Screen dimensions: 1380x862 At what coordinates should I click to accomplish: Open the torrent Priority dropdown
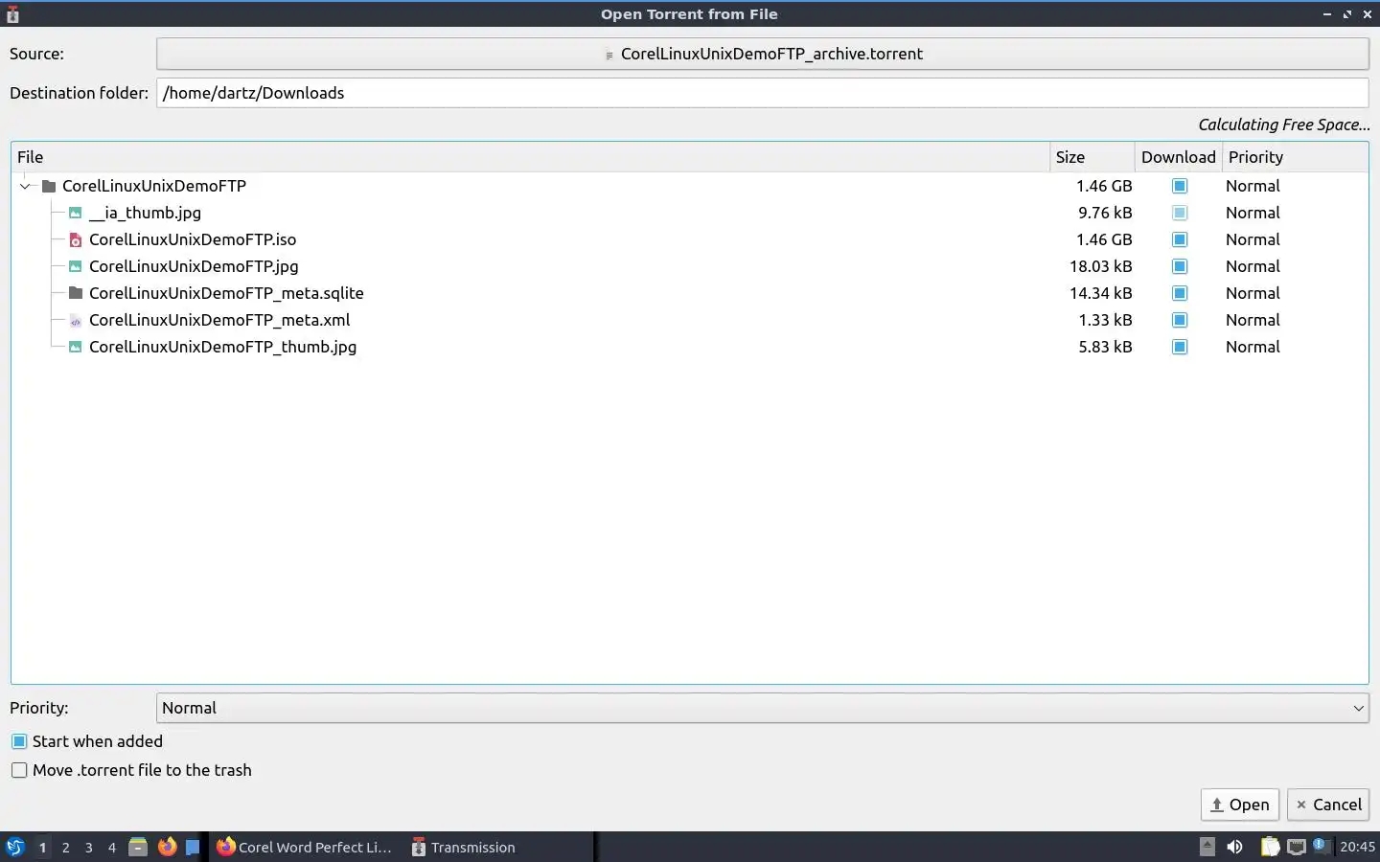(x=762, y=708)
